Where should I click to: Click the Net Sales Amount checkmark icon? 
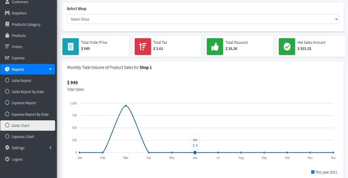[287, 46]
